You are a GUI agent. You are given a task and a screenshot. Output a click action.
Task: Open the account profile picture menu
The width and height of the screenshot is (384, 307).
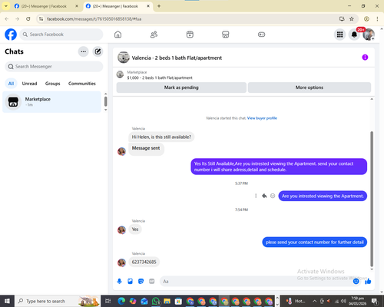[x=369, y=35]
